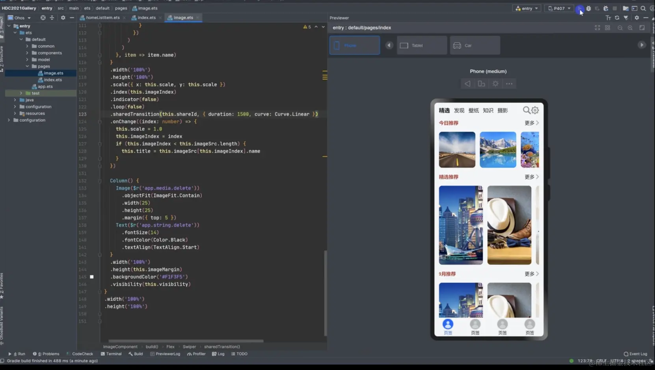This screenshot has width=655, height=370.
Task: Collapse the entry module node
Action: 9,26
